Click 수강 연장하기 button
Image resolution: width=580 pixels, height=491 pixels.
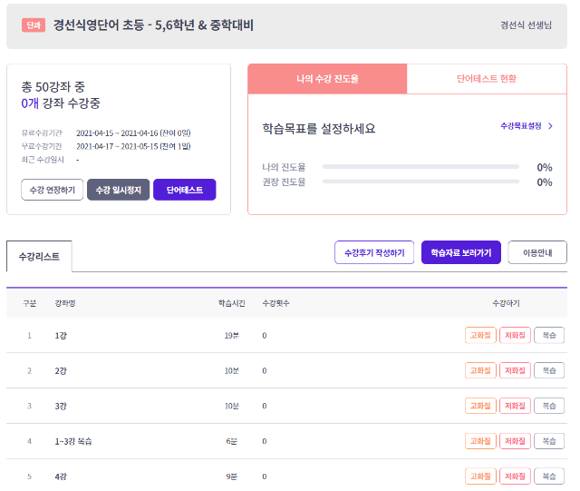point(52,190)
